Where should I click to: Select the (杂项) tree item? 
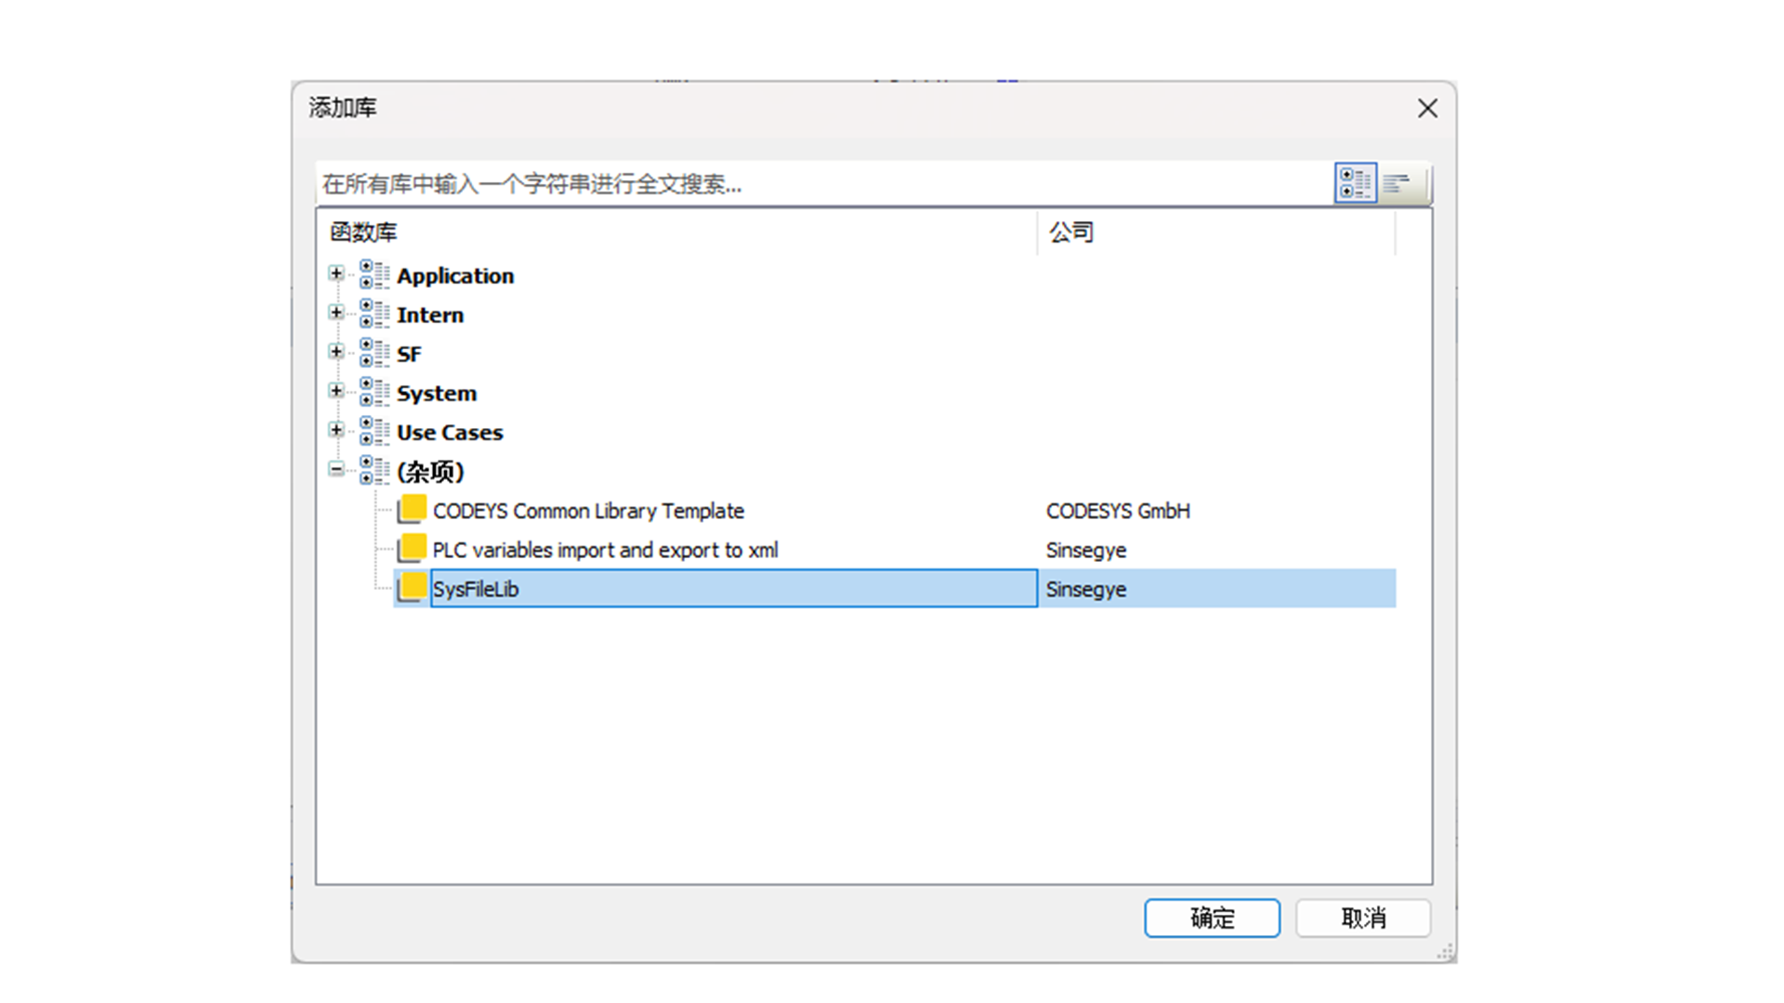click(x=430, y=471)
